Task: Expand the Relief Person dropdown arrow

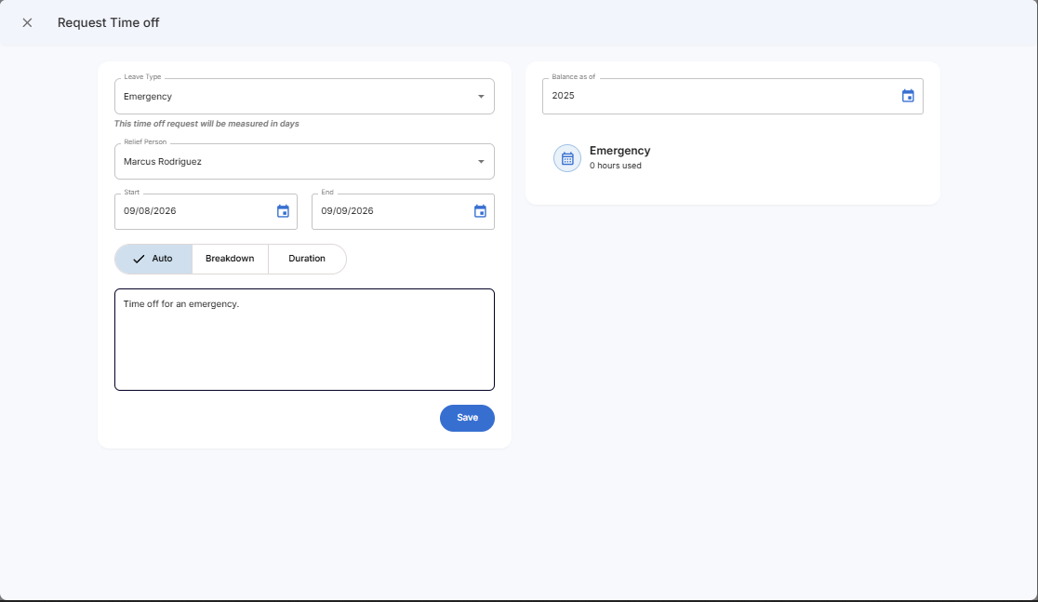Action: (x=481, y=162)
